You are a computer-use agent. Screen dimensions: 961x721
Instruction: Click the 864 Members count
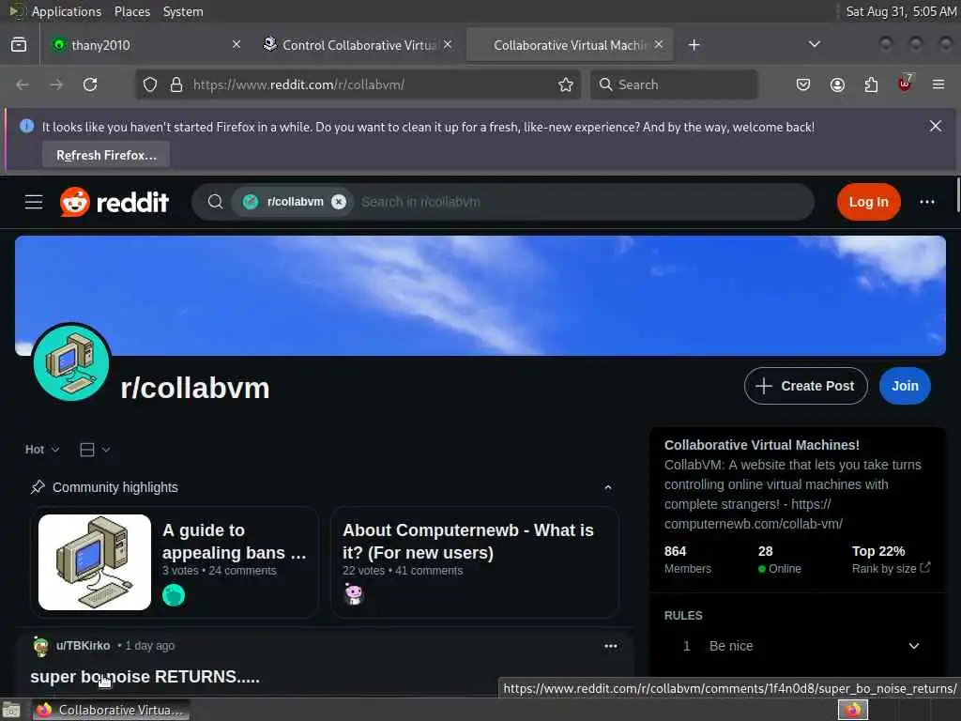pyautogui.click(x=688, y=560)
